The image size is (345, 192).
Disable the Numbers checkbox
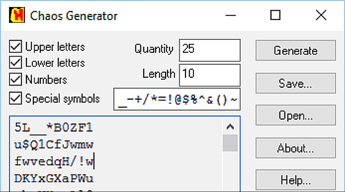(16, 79)
